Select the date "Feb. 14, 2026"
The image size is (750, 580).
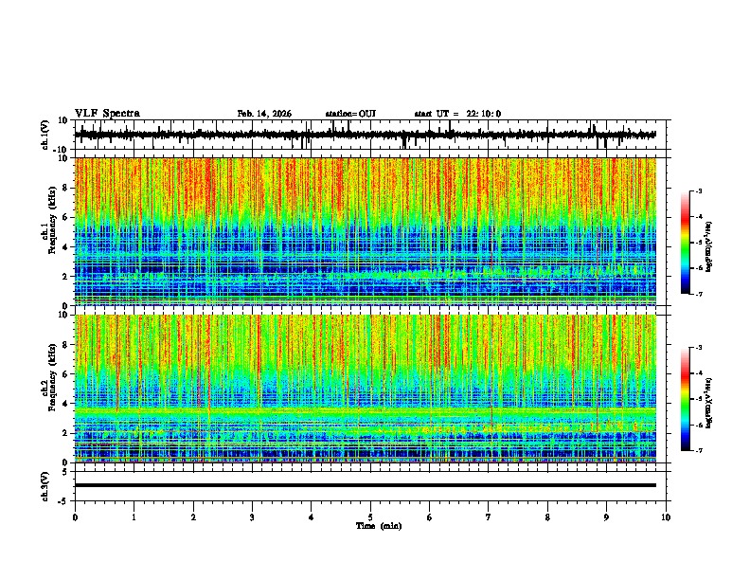tap(264, 114)
